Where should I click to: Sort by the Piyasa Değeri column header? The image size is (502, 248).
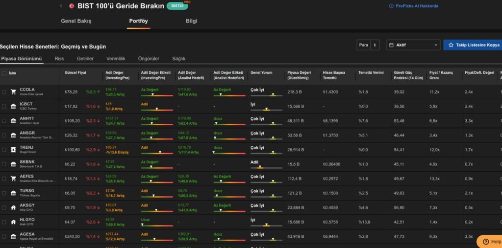[299, 75]
